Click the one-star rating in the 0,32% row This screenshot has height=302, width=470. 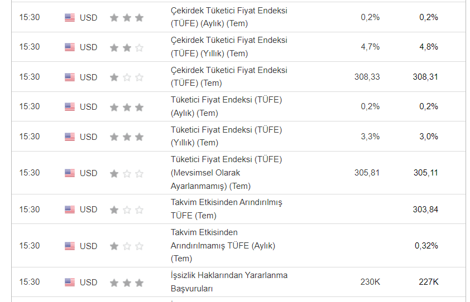[x=127, y=246]
